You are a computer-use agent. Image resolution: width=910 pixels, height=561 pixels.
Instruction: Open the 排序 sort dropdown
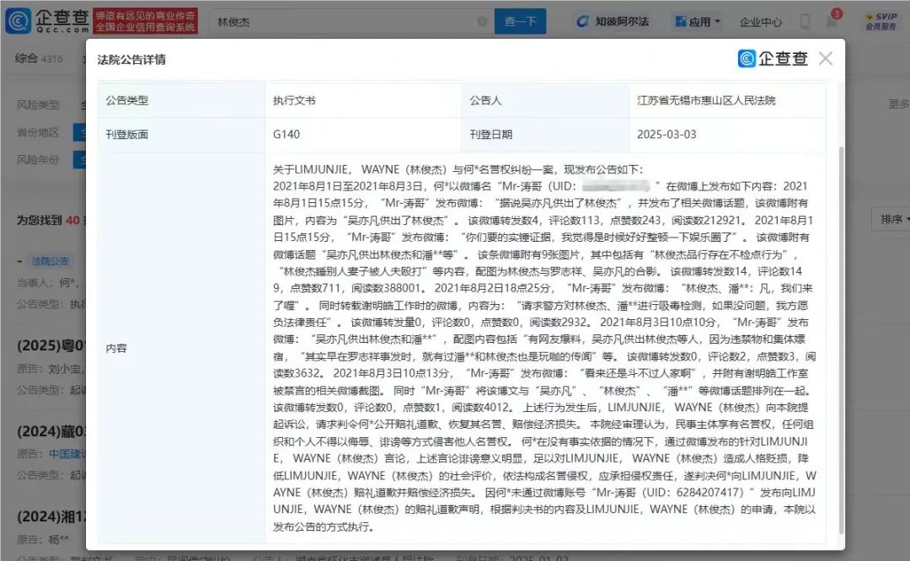pos(893,219)
